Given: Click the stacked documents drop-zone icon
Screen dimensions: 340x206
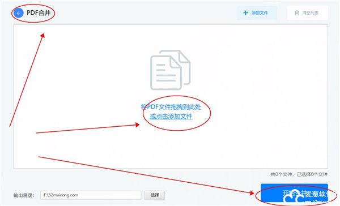Looking at the screenshot, I should coord(171,70).
